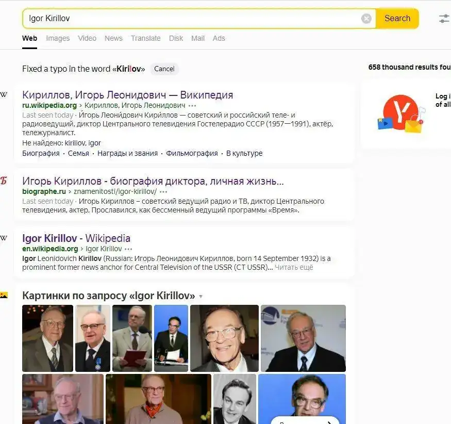
Task: Open the Игорь Кириллов биография диктора link
Action: (x=153, y=181)
